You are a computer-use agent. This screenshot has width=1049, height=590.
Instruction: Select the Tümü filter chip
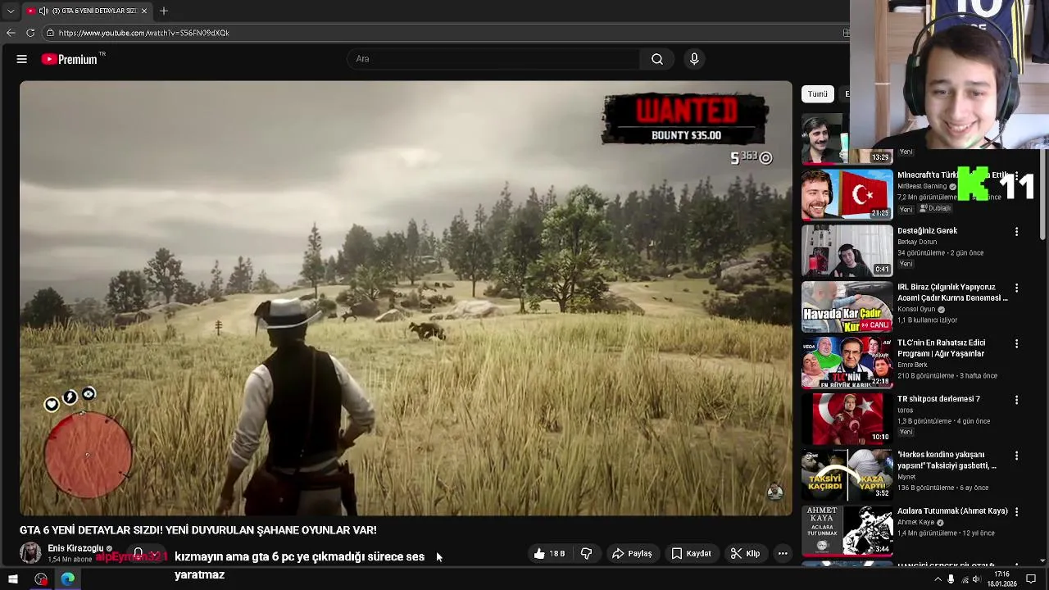coord(818,93)
